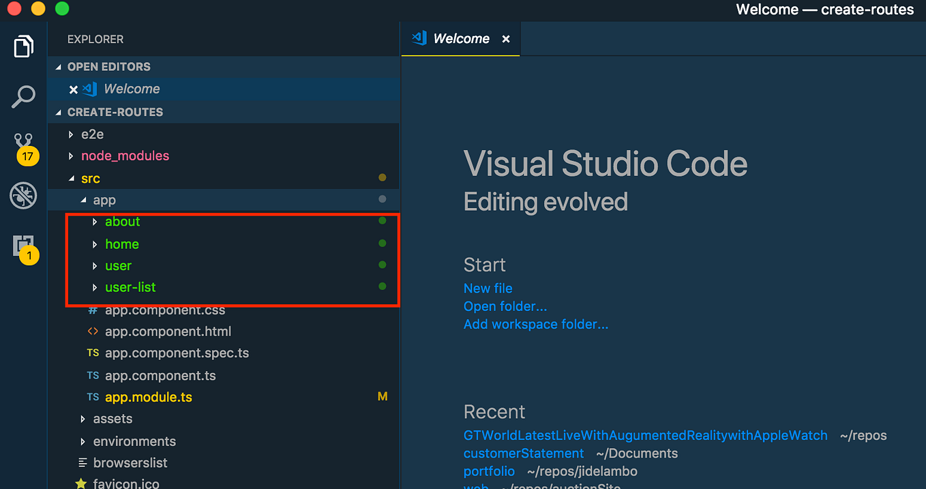Open the Debug (no debugging) icon
The width and height of the screenshot is (926, 489).
(x=23, y=196)
